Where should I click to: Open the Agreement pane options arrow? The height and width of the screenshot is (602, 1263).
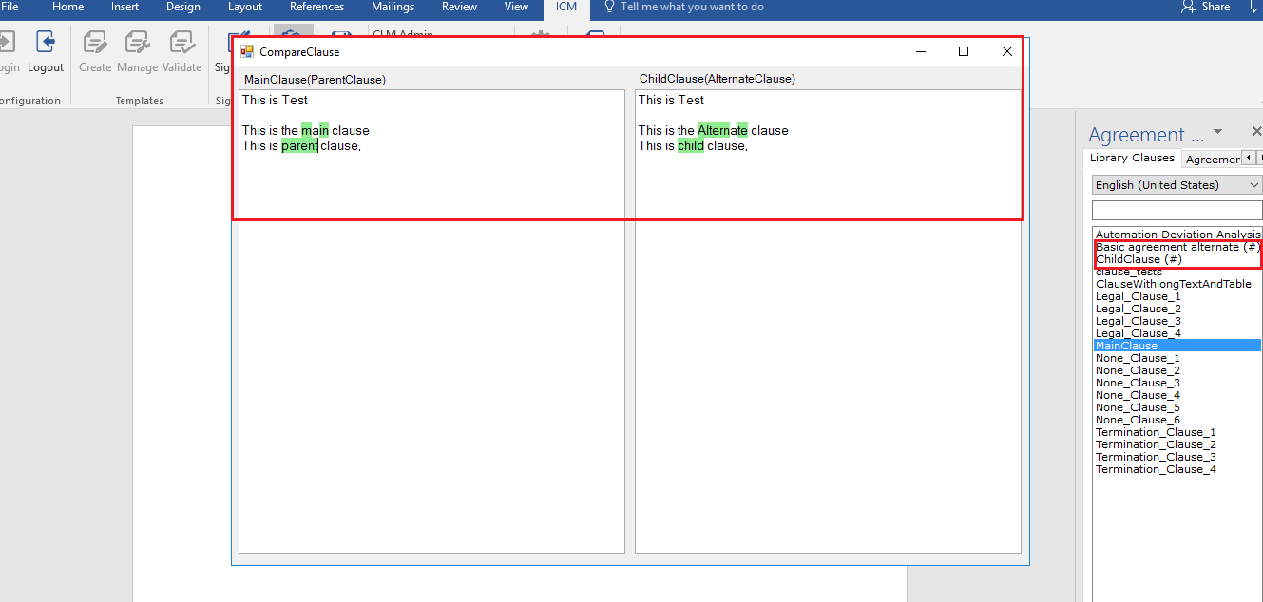tap(1218, 132)
